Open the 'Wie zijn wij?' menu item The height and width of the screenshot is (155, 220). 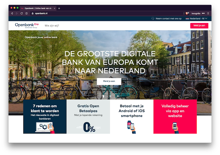(x=52, y=25)
